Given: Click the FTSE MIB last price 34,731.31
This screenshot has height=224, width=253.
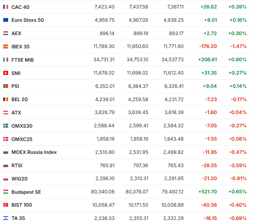Looking at the screenshot, I should pos(102,60).
